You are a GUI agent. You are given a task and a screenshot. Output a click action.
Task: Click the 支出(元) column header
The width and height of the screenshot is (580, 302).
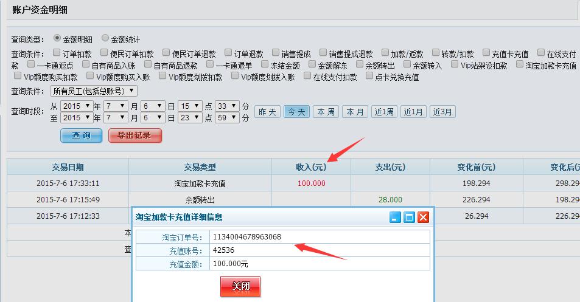click(390, 167)
